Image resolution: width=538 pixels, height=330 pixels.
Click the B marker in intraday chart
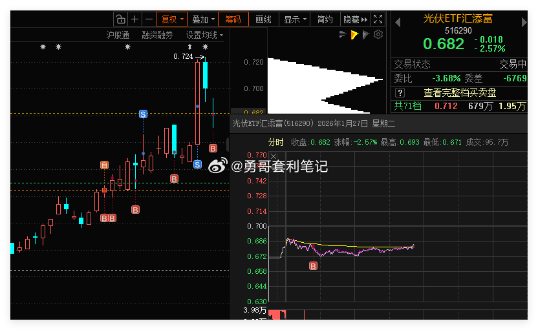tap(313, 266)
